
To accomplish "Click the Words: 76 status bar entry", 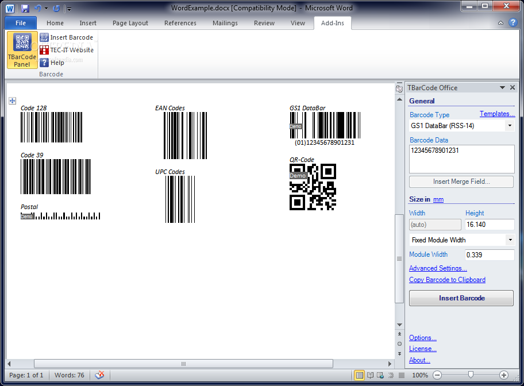I will pos(70,375).
